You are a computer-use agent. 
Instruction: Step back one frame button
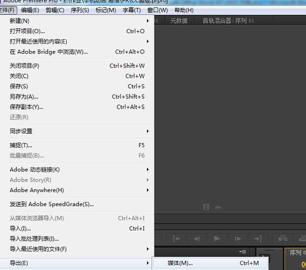(x=196, y=239)
